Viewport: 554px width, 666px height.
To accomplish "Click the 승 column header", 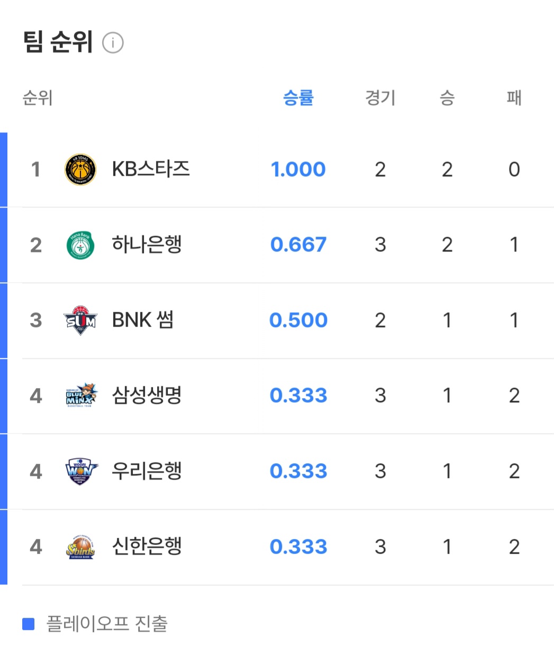I will click(447, 98).
